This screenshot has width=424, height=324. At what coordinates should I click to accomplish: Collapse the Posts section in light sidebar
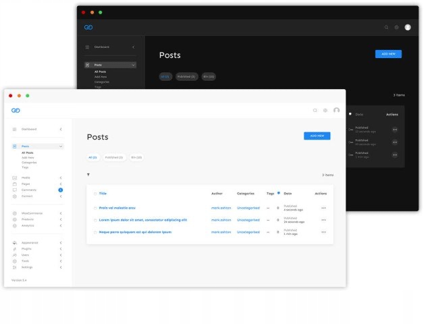click(x=61, y=146)
